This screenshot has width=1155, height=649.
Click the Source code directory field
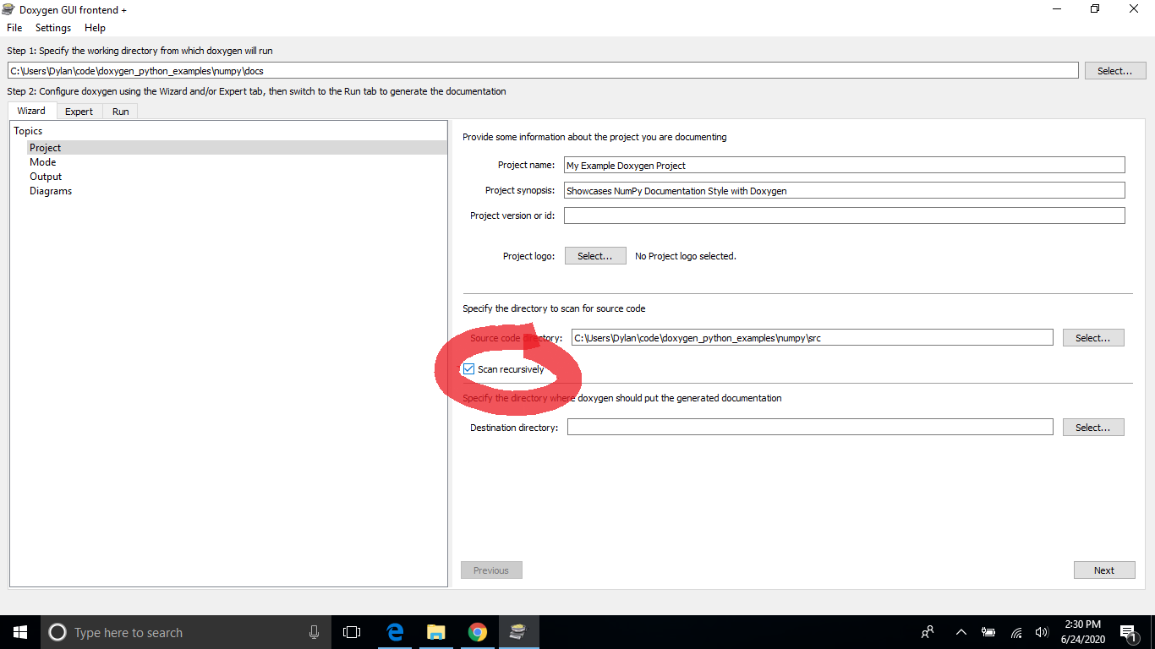813,338
